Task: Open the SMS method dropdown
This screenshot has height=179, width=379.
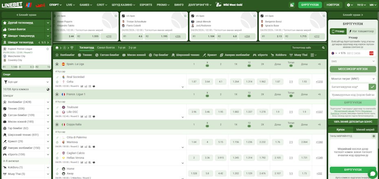Action: (353, 61)
